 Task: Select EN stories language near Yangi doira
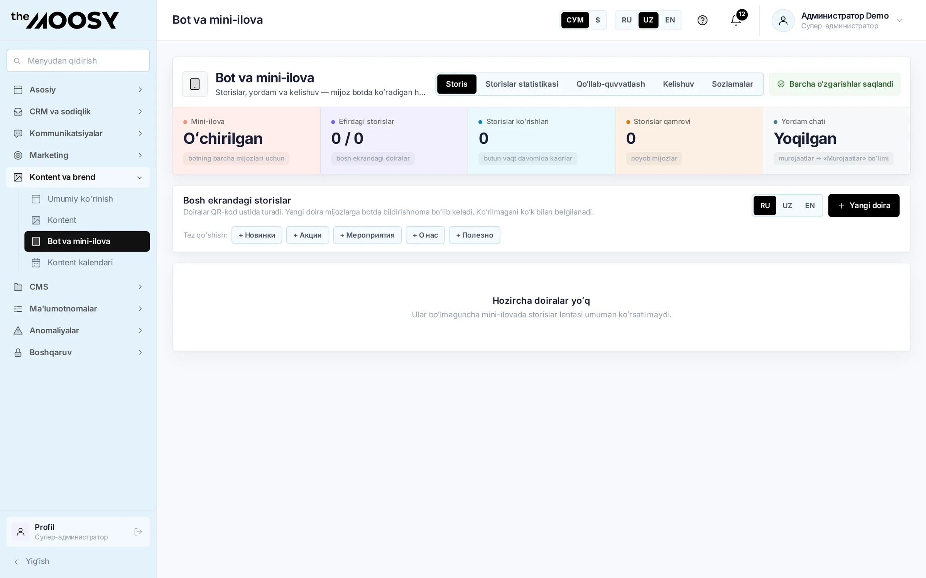pyautogui.click(x=810, y=205)
